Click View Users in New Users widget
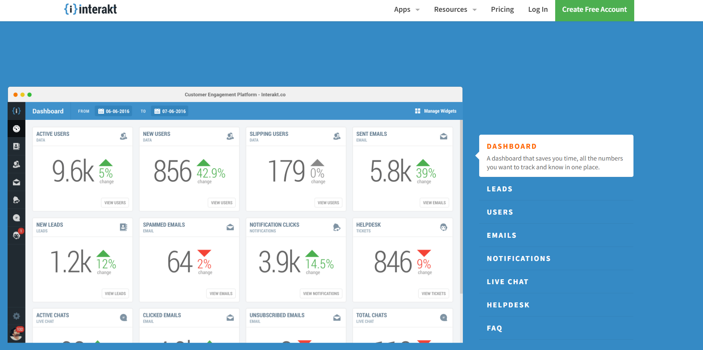703x350 pixels. coord(222,203)
